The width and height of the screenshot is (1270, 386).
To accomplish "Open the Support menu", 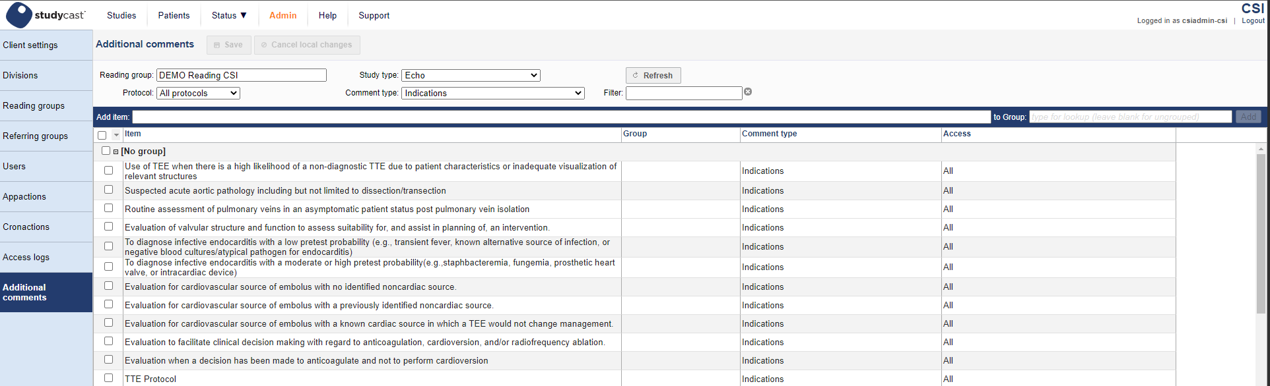I will (x=374, y=15).
